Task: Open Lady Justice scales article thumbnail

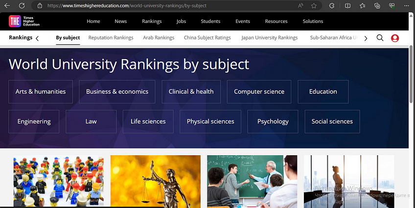Action: [x=156, y=181]
